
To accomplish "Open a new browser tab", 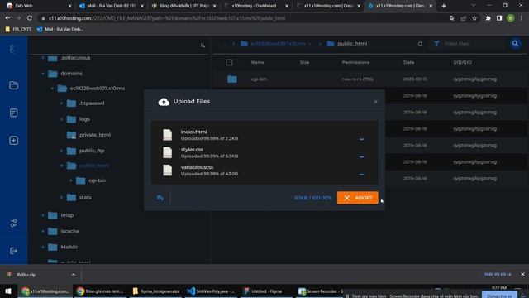I will click(444, 6).
